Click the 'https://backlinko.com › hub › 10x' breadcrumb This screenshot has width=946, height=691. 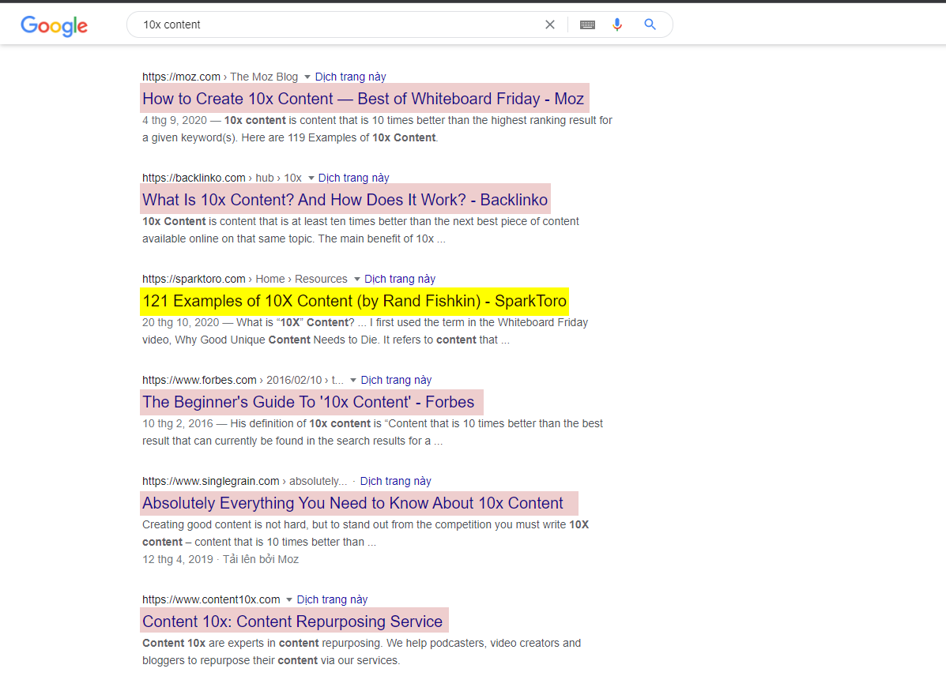click(222, 178)
